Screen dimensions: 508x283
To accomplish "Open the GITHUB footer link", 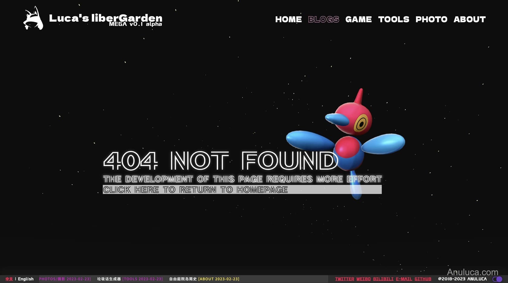I will coord(423,279).
